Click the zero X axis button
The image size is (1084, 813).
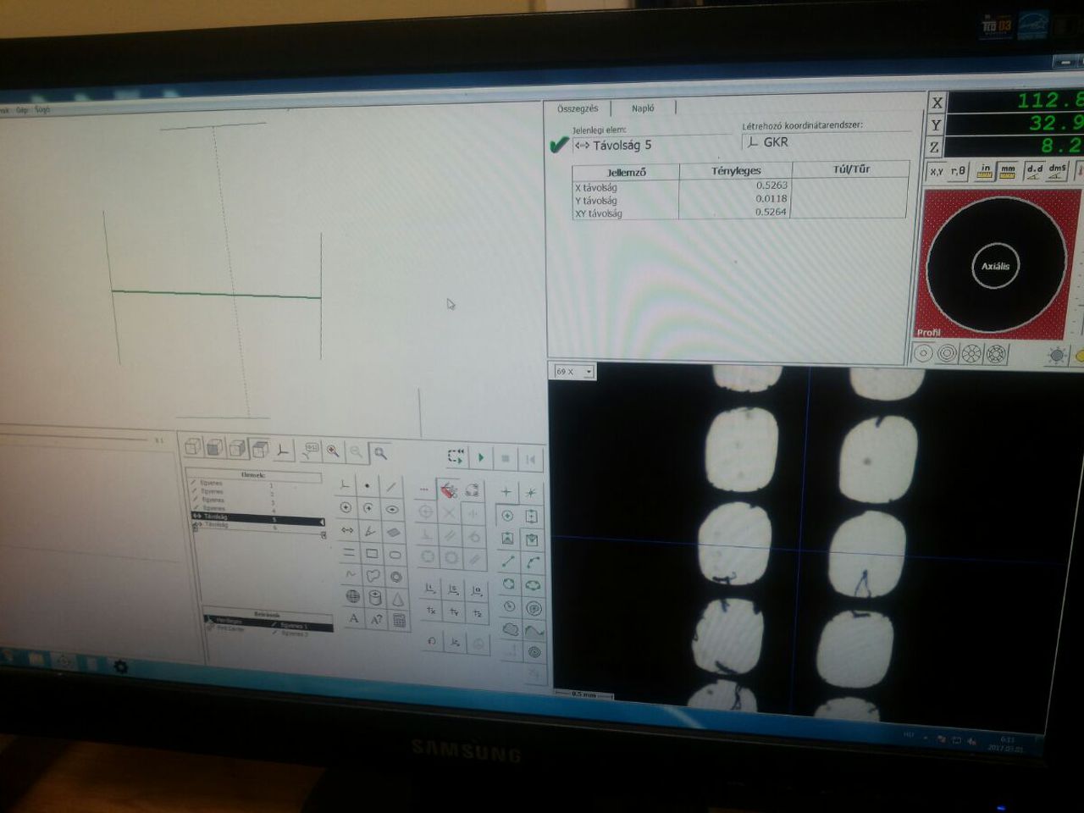[x=430, y=610]
